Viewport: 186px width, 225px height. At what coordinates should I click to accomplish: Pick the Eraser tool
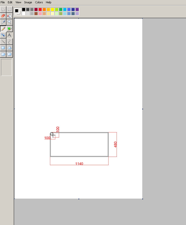point(3,16)
